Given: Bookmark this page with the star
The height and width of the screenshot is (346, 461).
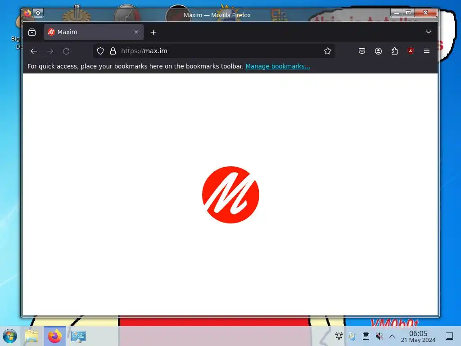Looking at the screenshot, I should point(328,51).
